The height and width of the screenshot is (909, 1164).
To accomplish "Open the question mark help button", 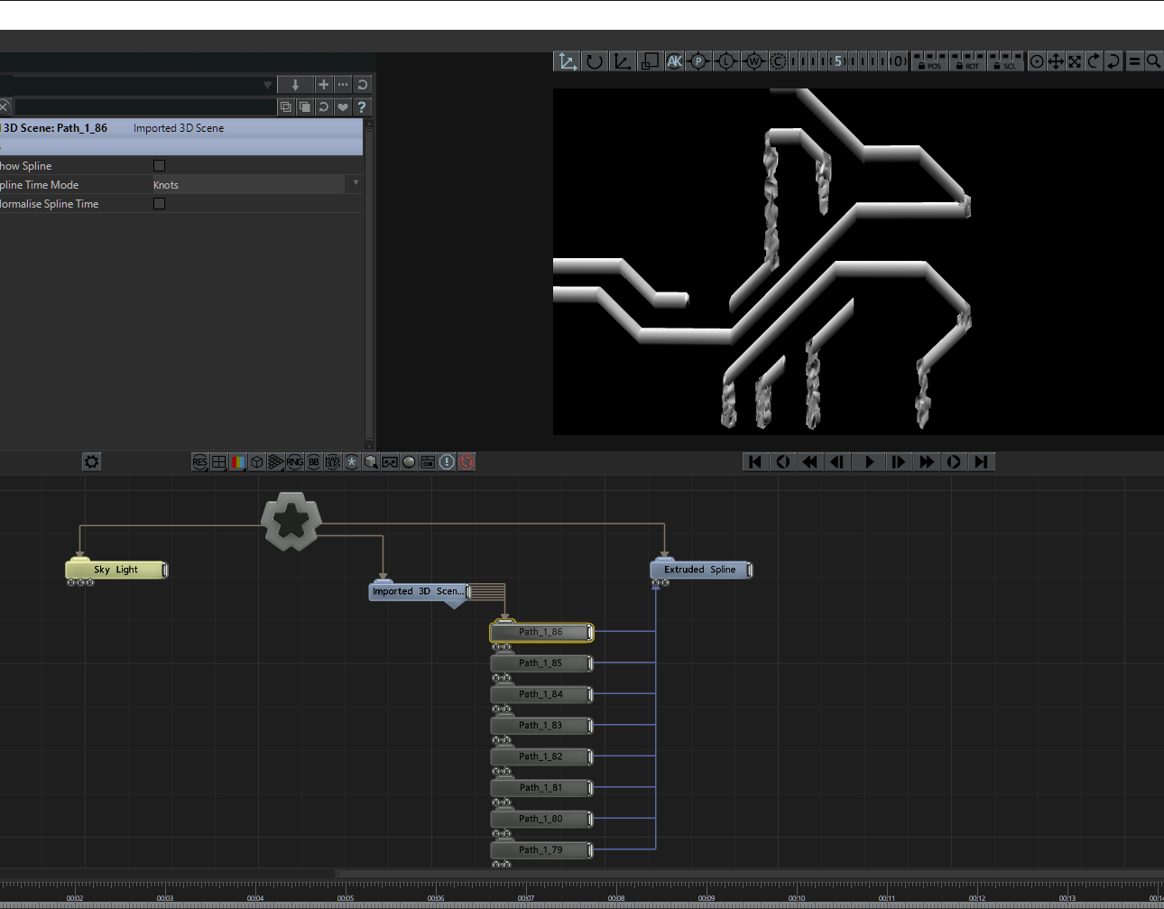I will [x=362, y=107].
